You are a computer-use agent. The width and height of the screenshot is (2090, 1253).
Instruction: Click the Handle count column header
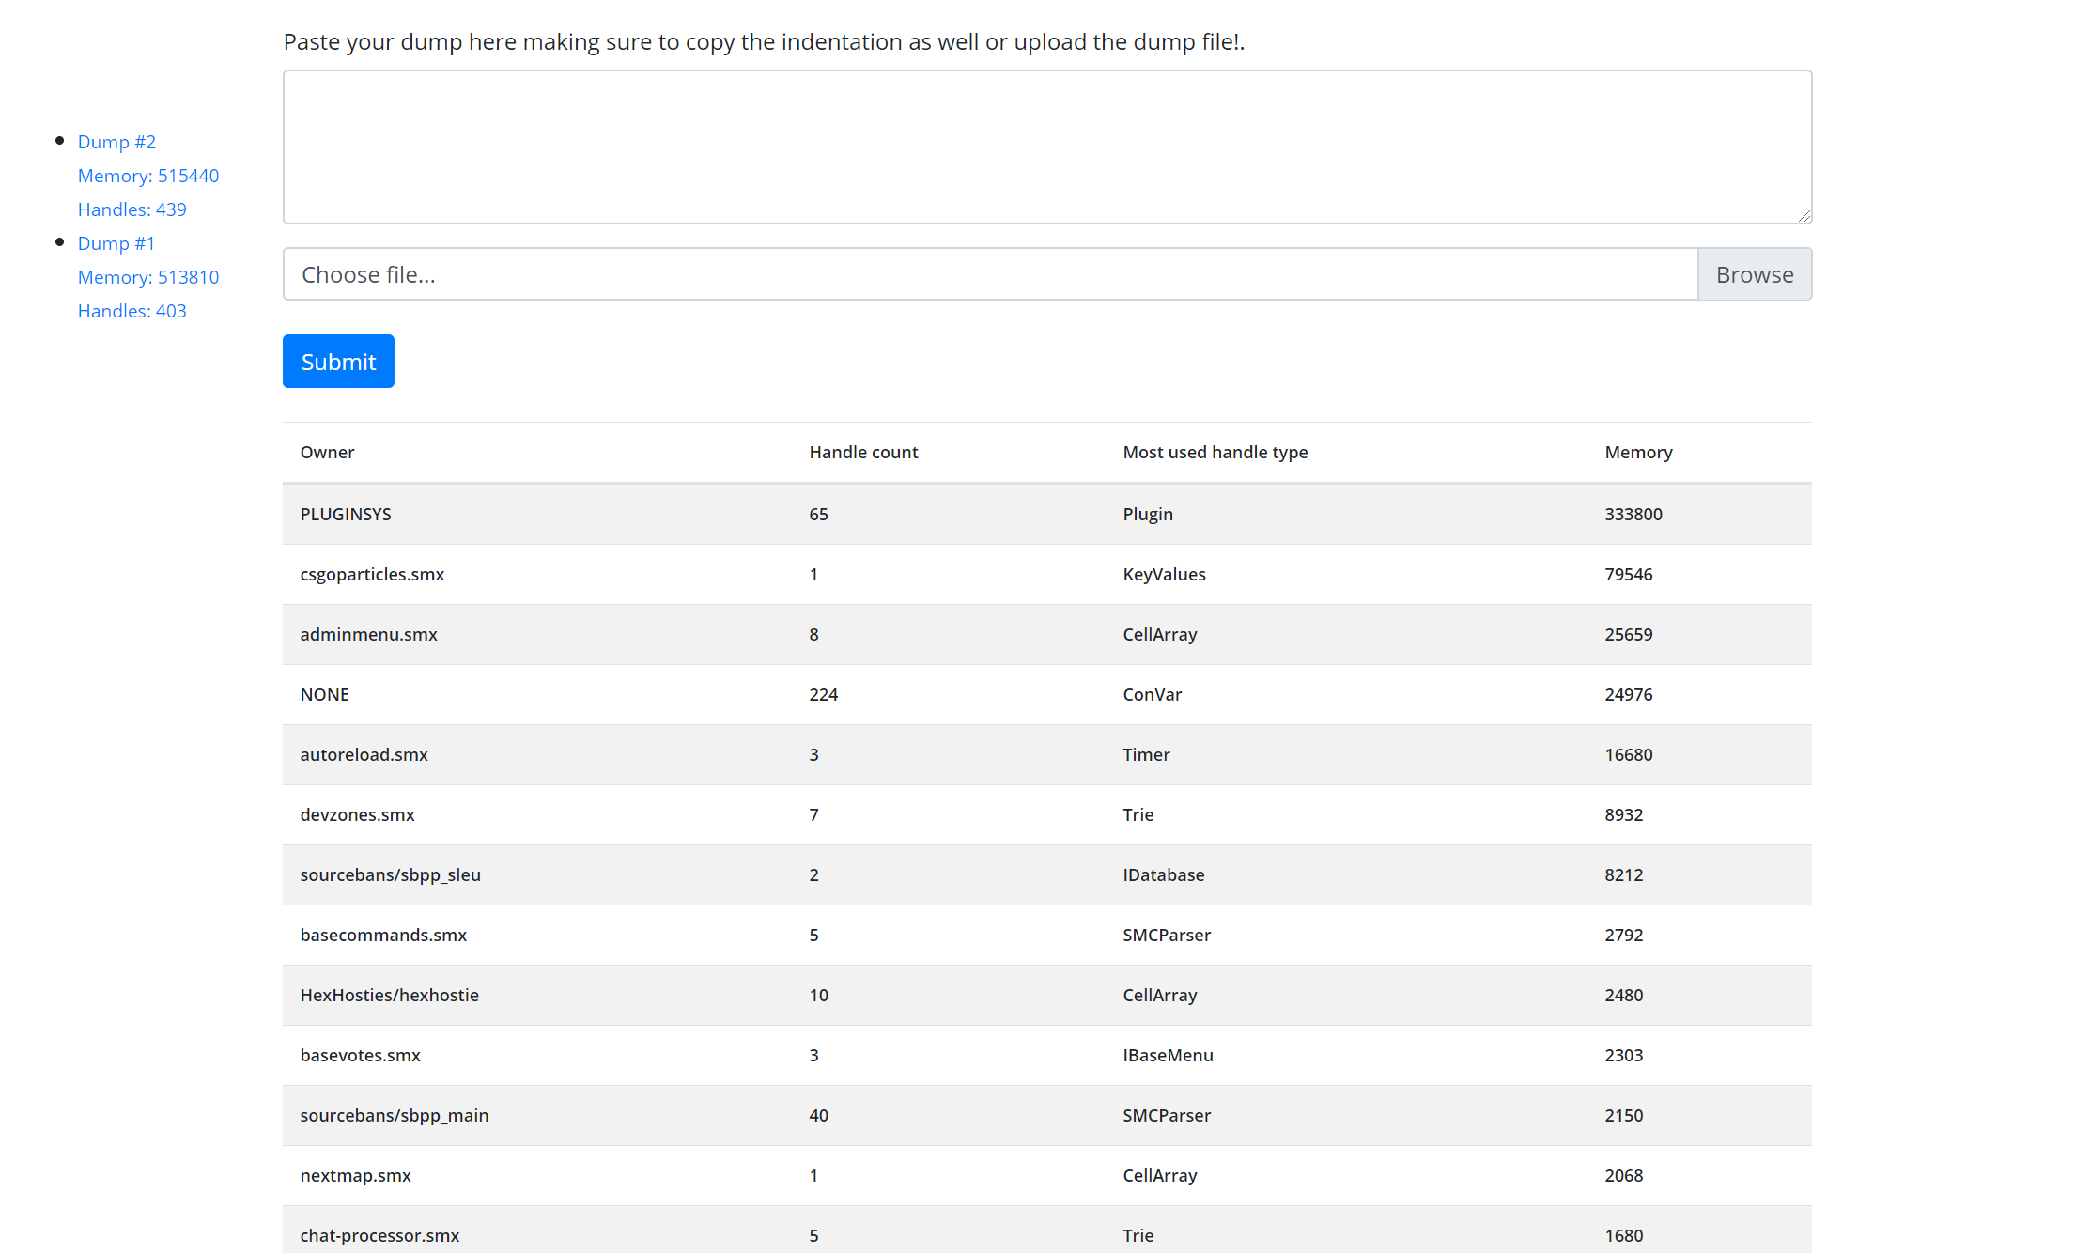[863, 452]
